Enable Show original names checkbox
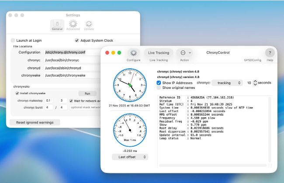 tap(159, 88)
